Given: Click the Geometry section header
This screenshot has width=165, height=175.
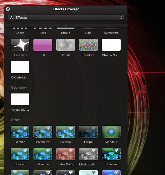Looking at the screenshot, I should 19,87.
